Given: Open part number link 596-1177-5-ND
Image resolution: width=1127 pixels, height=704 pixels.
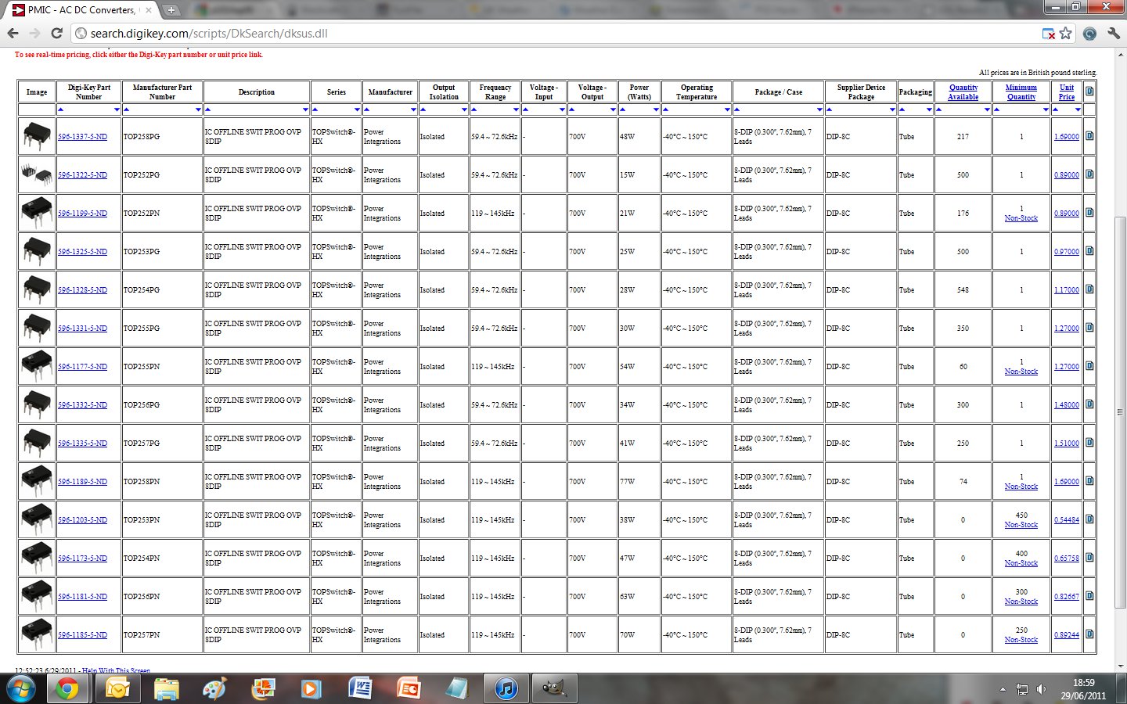Looking at the screenshot, I should pyautogui.click(x=82, y=367).
